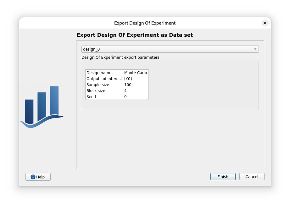Viewport: 290px width, 207px height.
Task: Click the Help button
Action: 38,177
